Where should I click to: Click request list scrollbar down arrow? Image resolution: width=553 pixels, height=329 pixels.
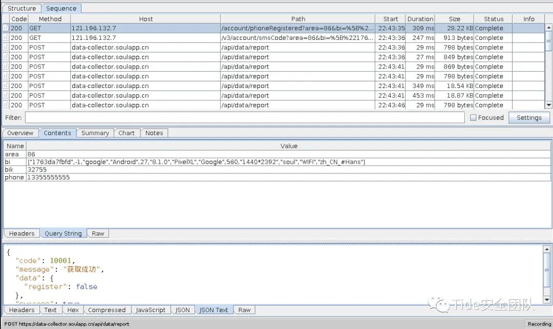(548, 105)
